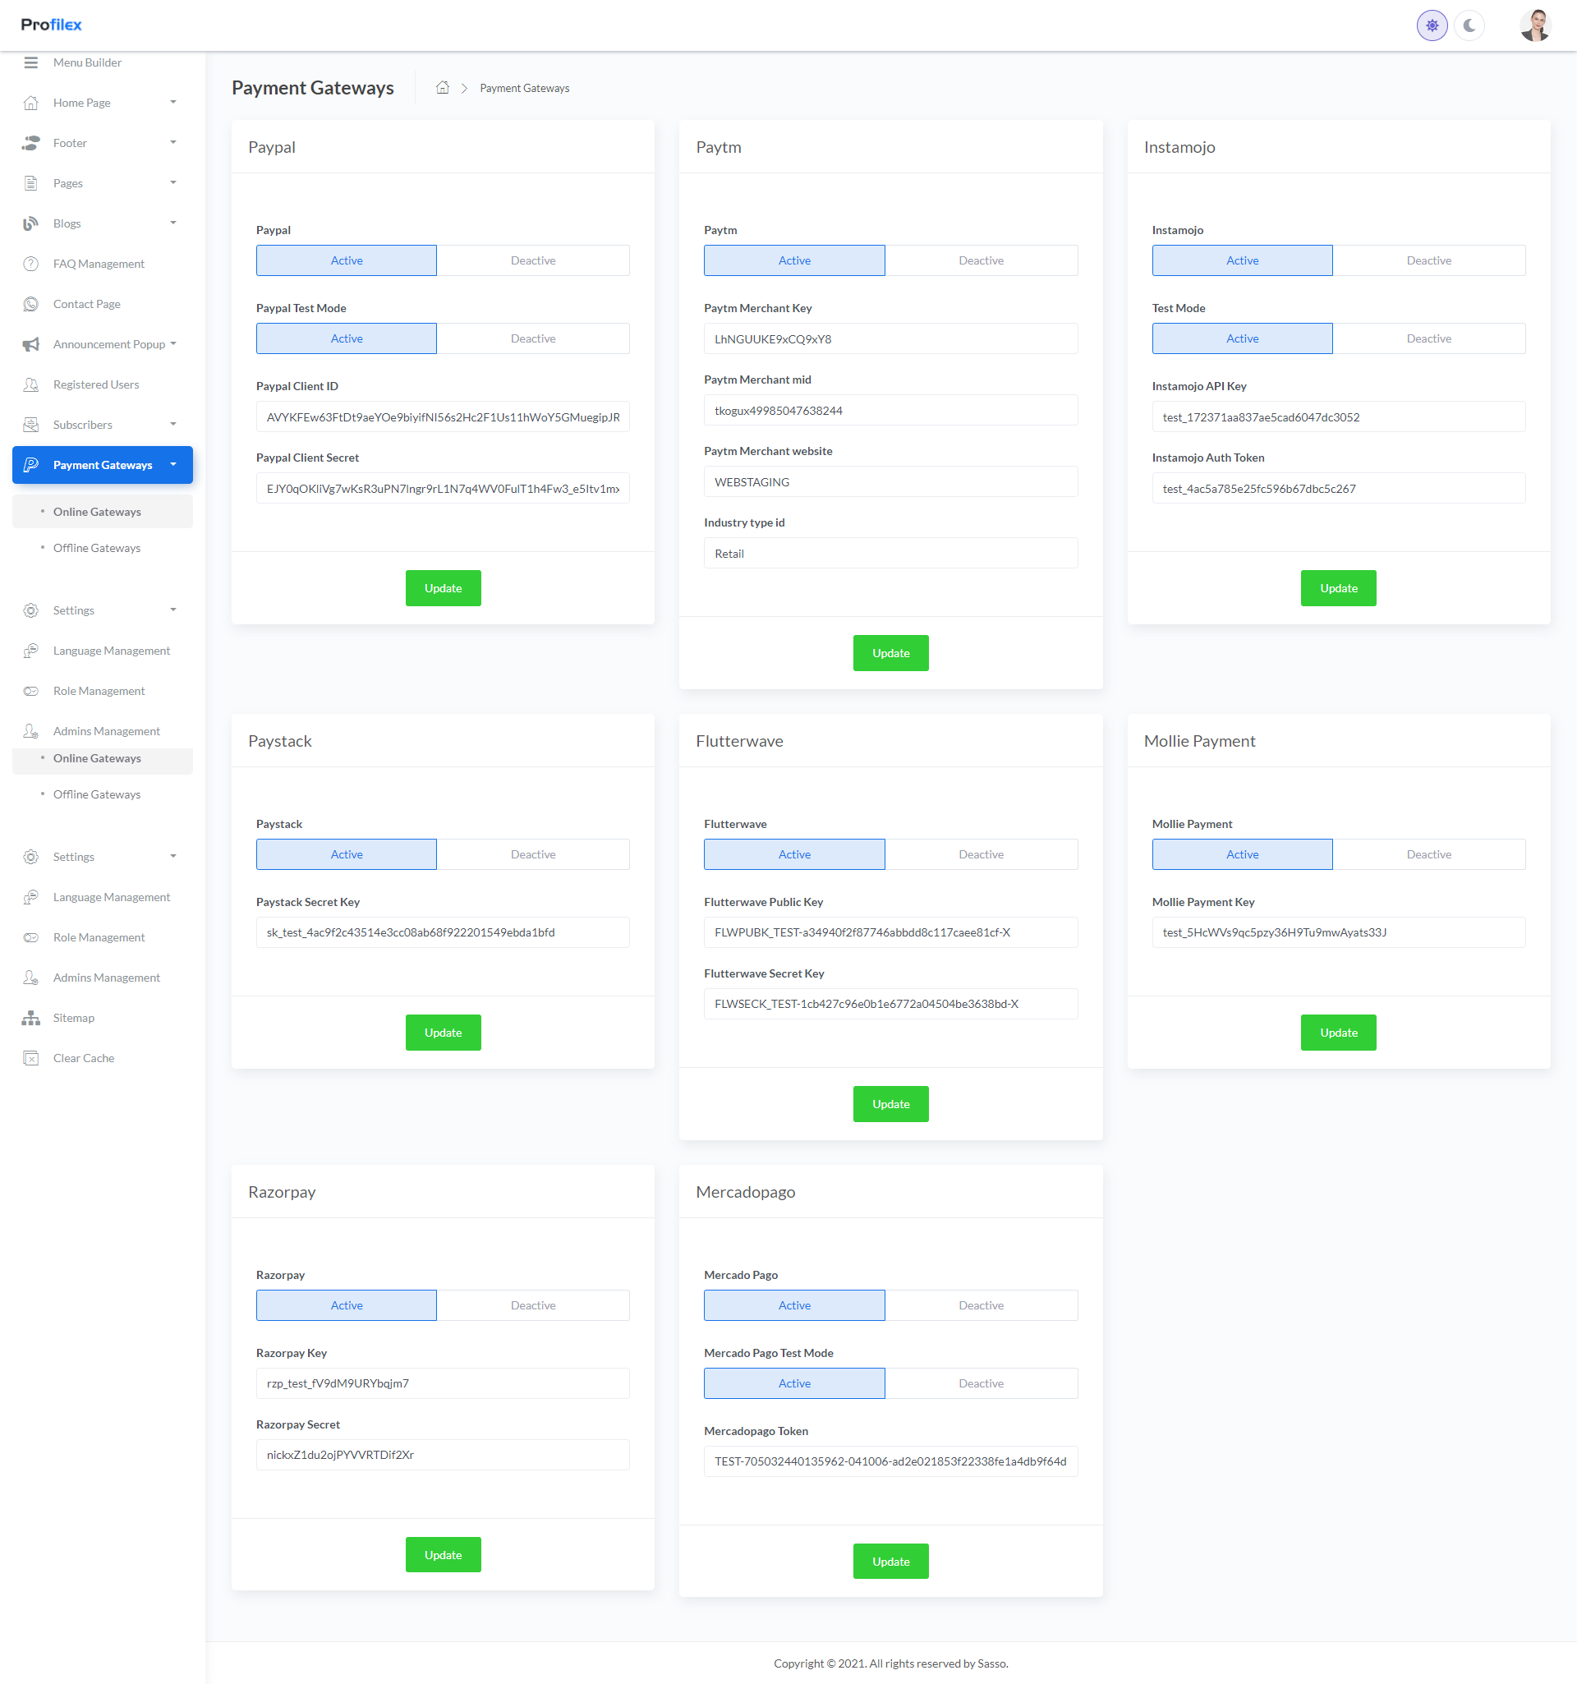Click the Clear Cache icon
This screenshot has width=1577, height=1684.
click(31, 1058)
